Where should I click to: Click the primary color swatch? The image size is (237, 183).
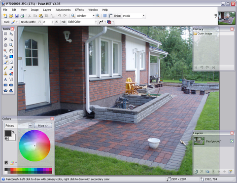(8, 133)
